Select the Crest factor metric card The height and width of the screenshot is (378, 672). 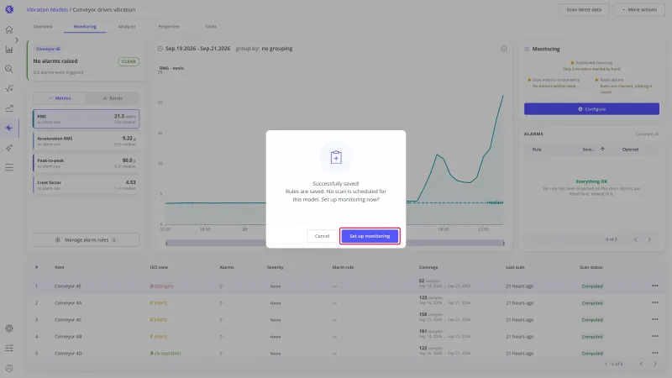point(87,185)
